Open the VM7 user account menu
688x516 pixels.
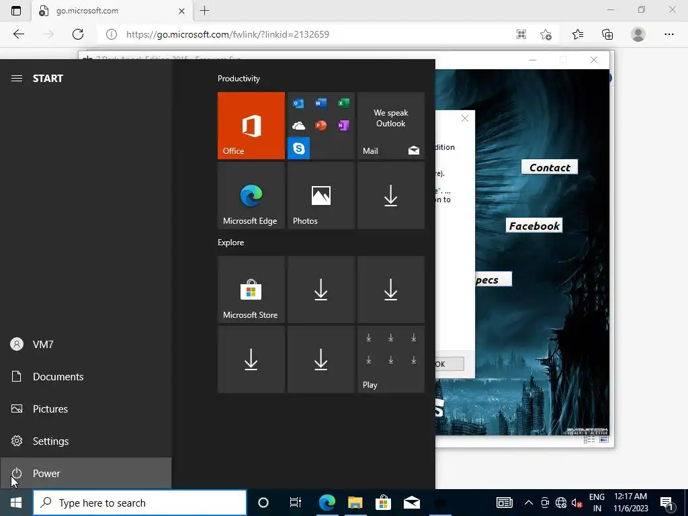(x=85, y=345)
